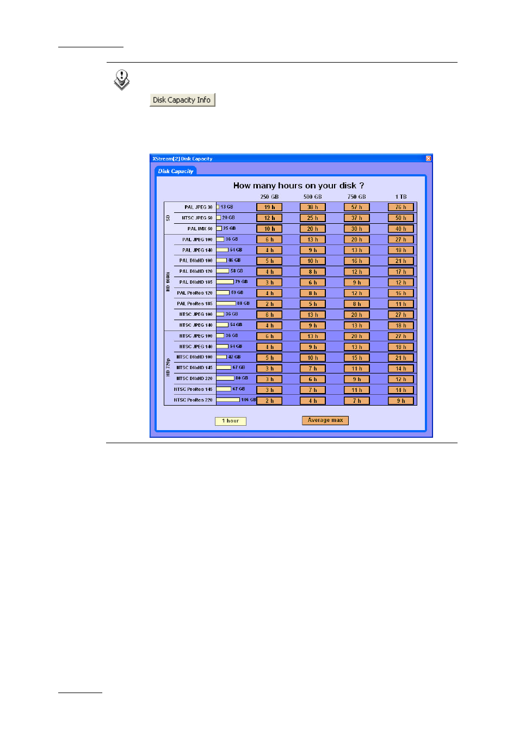Click the 15 h cell for NTSC DNxHD 100
This screenshot has width=519, height=735.
357,358
